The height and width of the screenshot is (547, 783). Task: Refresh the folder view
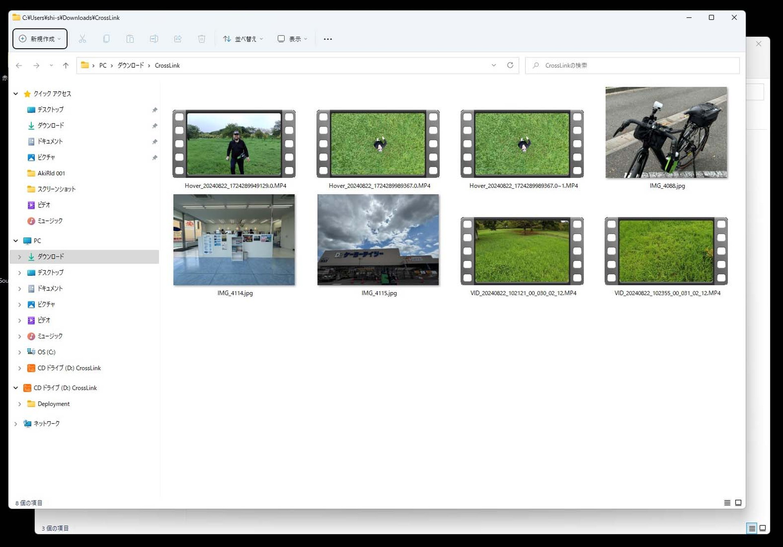[510, 65]
